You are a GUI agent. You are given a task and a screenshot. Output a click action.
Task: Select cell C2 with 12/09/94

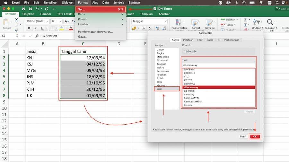click(x=83, y=58)
